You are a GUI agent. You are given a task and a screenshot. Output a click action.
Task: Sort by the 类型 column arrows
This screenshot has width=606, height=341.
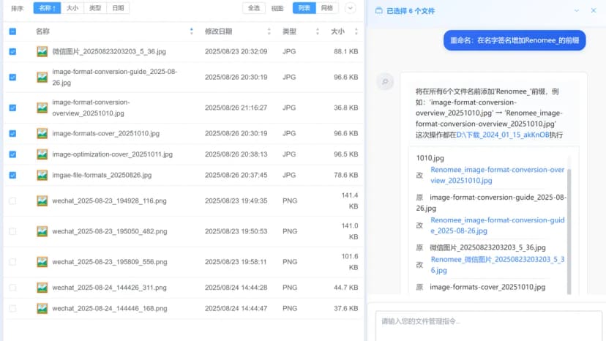coord(318,31)
